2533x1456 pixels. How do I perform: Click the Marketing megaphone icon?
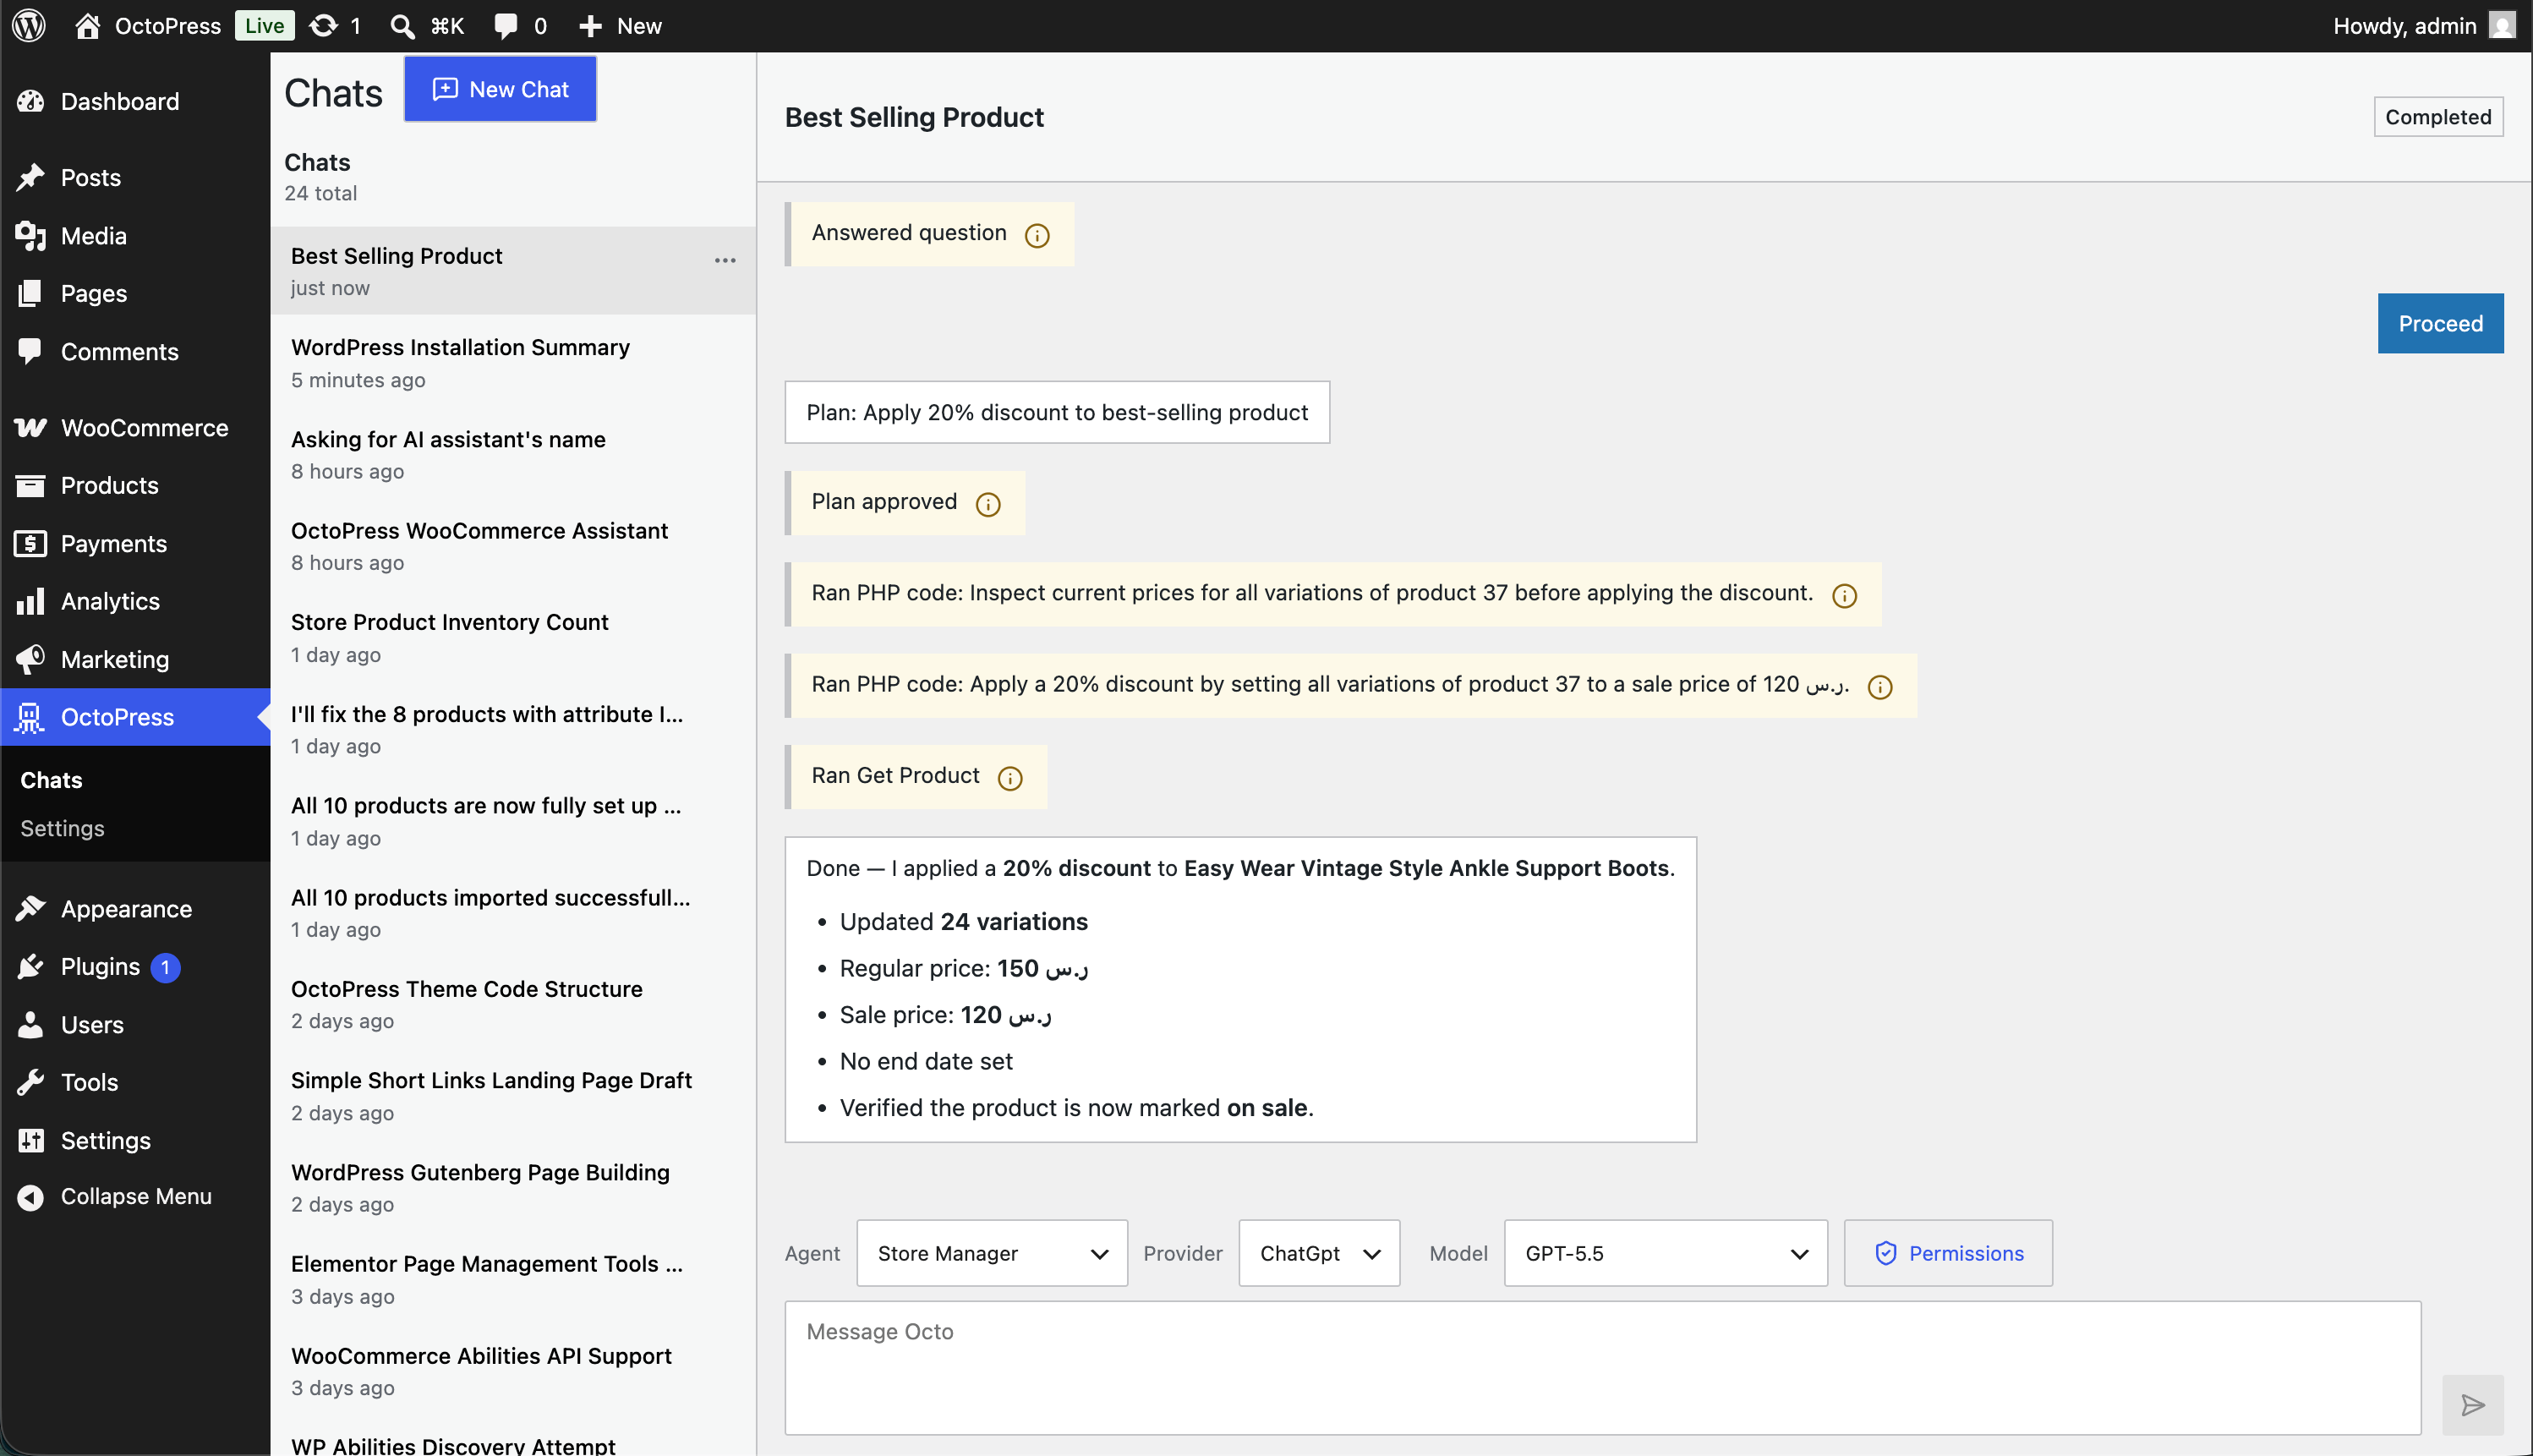(30, 659)
